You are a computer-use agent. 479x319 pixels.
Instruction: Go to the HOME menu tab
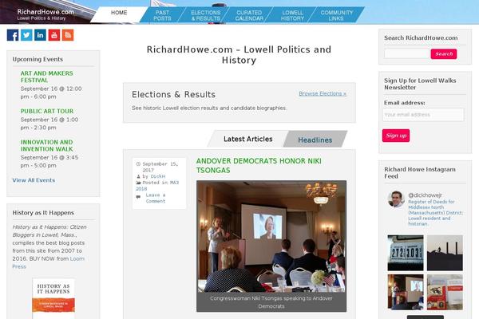pyautogui.click(x=119, y=13)
